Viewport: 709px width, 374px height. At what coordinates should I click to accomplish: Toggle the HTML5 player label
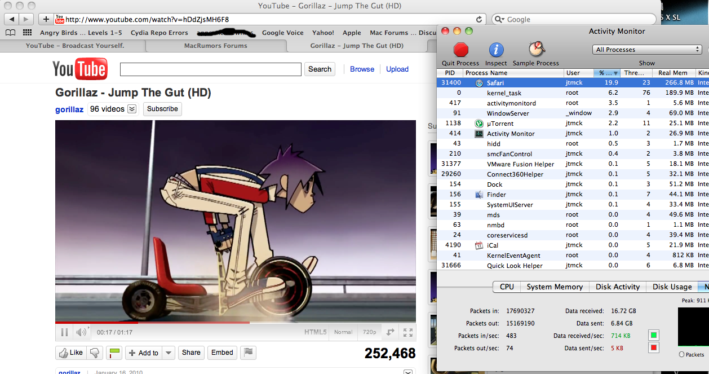pos(316,332)
